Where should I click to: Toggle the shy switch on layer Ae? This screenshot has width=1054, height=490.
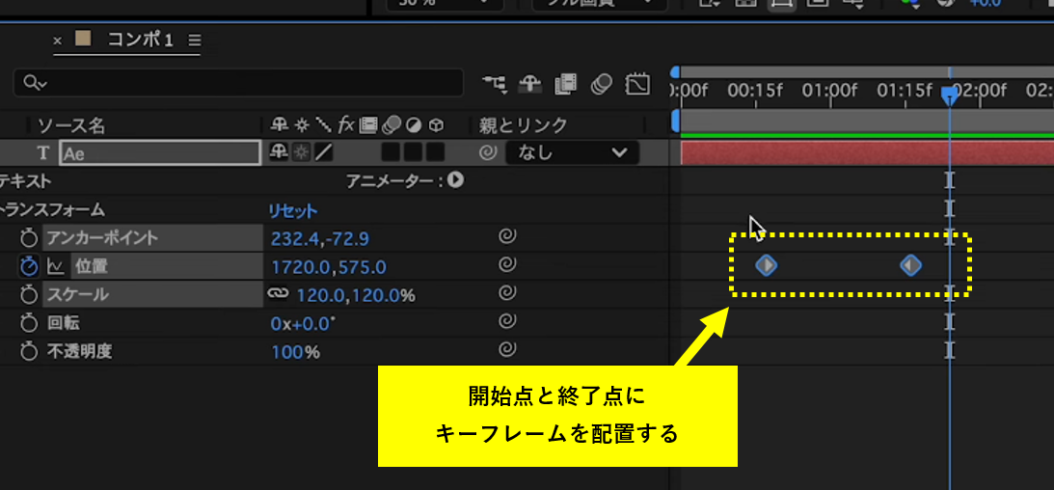279,152
